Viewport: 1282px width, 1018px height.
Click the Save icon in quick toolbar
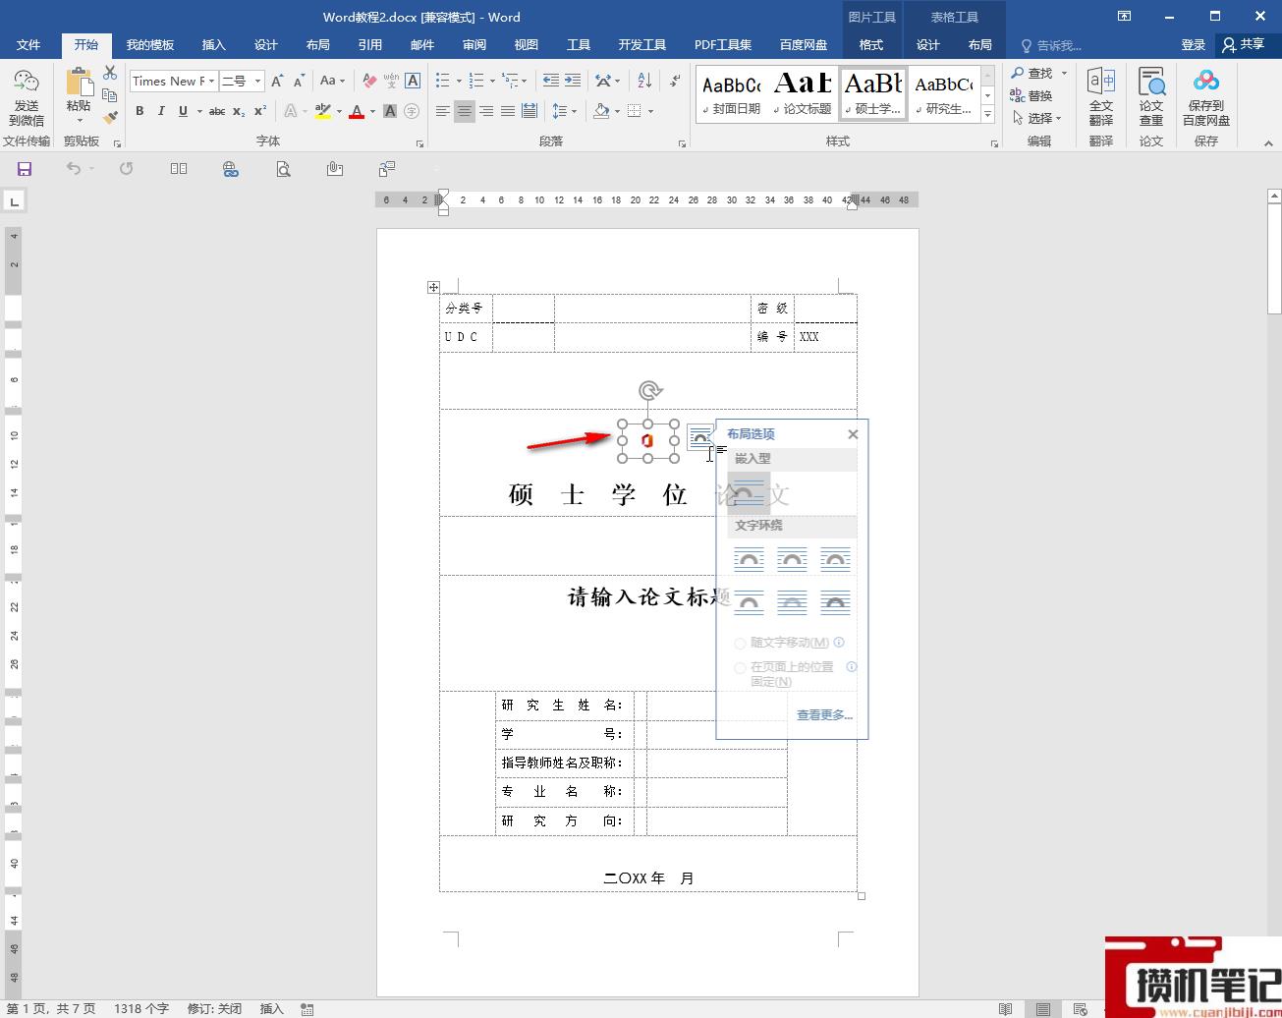pos(25,169)
